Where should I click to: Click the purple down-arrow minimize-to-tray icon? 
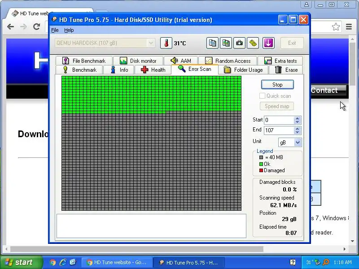click(x=268, y=43)
